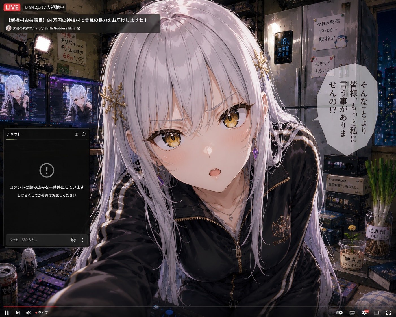The image size is (396, 317).
Task: Click the exclamation warning icon in chat
Action: pos(47,170)
